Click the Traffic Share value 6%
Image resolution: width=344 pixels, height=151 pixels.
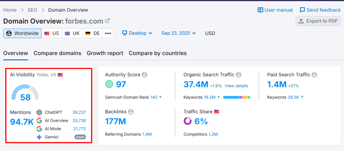pos(201,121)
